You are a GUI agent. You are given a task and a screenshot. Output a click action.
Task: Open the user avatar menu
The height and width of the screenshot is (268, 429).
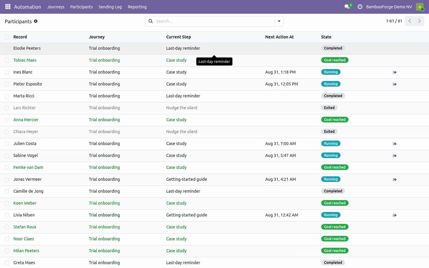point(420,7)
